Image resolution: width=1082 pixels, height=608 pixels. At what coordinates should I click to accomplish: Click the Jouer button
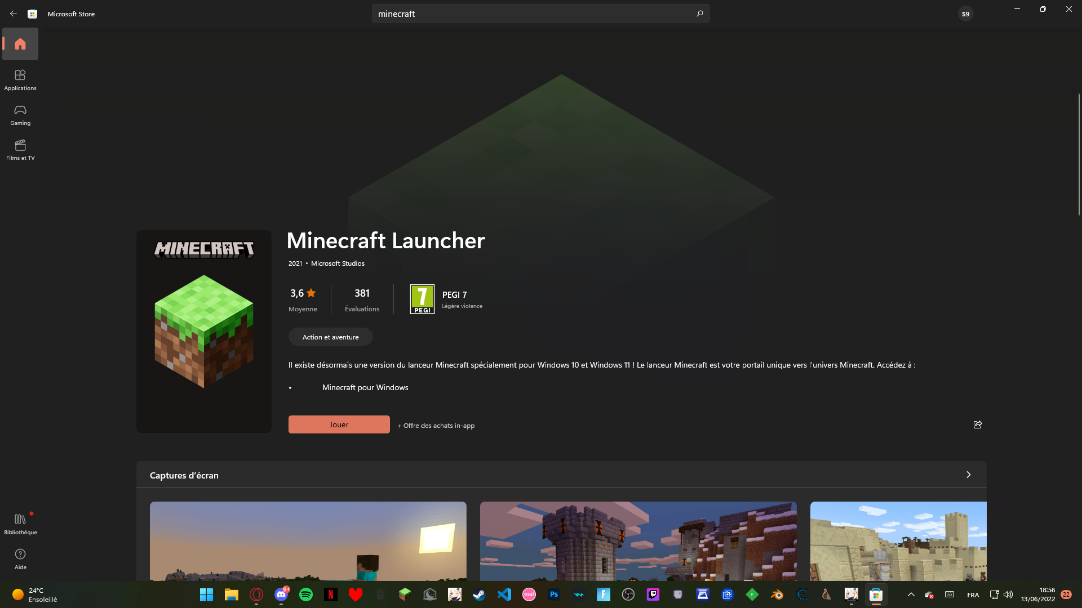339,424
